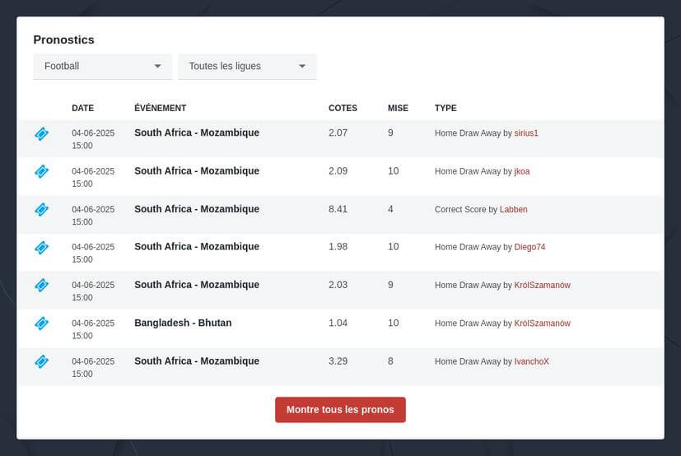This screenshot has width=681, height=456.
Task: Open the Diego74 user profile link
Action: (529, 247)
